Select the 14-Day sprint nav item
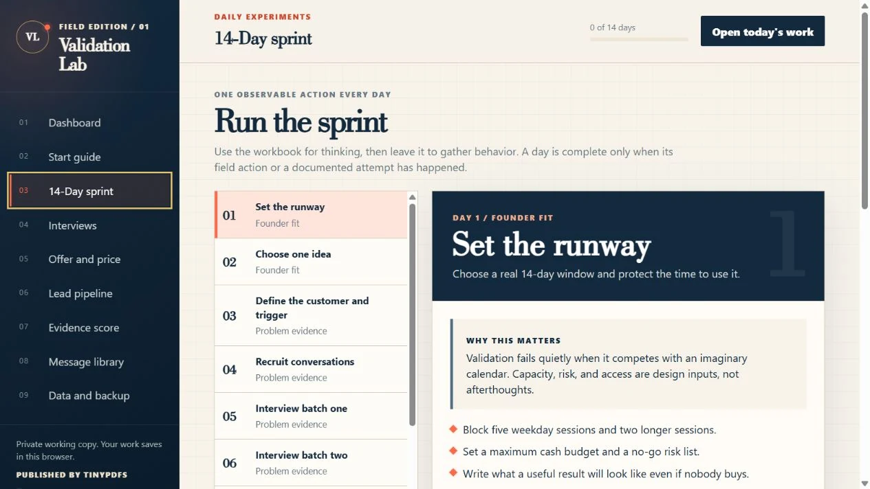 point(89,191)
